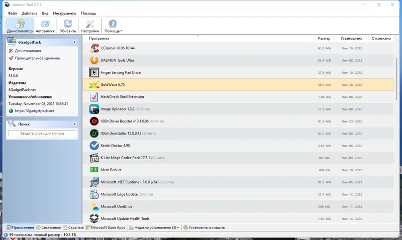Screen dimensions: 402x240
Task: Click the Принудительное удаление link
Action: pyautogui.click(x=37, y=58)
